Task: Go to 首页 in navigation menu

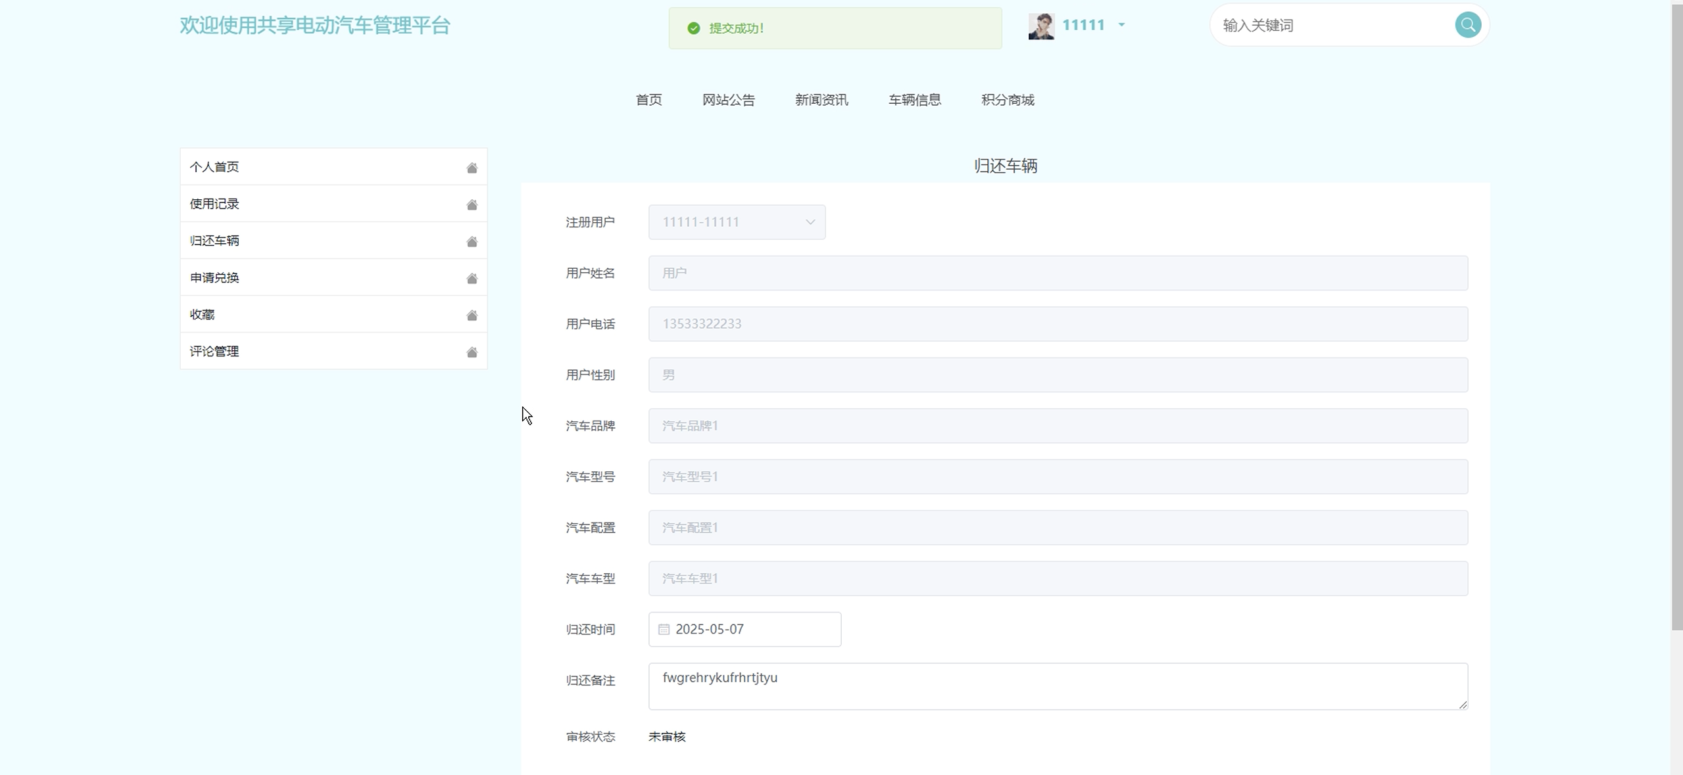Action: click(x=648, y=100)
